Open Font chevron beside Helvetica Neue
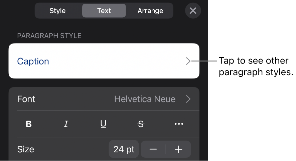 [188, 99]
